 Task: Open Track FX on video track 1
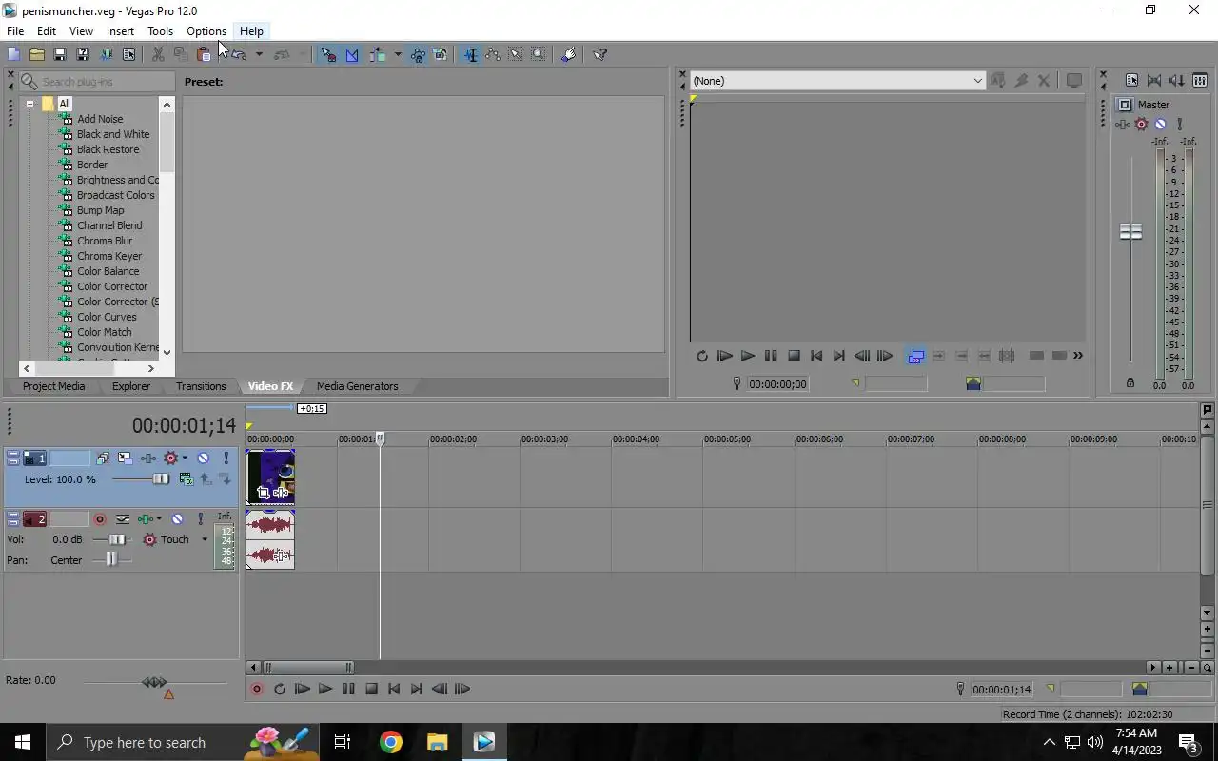click(149, 459)
